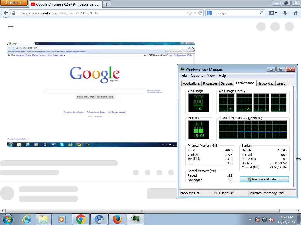Click the scrollbar right arrow in Firefox
The height and width of the screenshot is (225, 301).
299,211
